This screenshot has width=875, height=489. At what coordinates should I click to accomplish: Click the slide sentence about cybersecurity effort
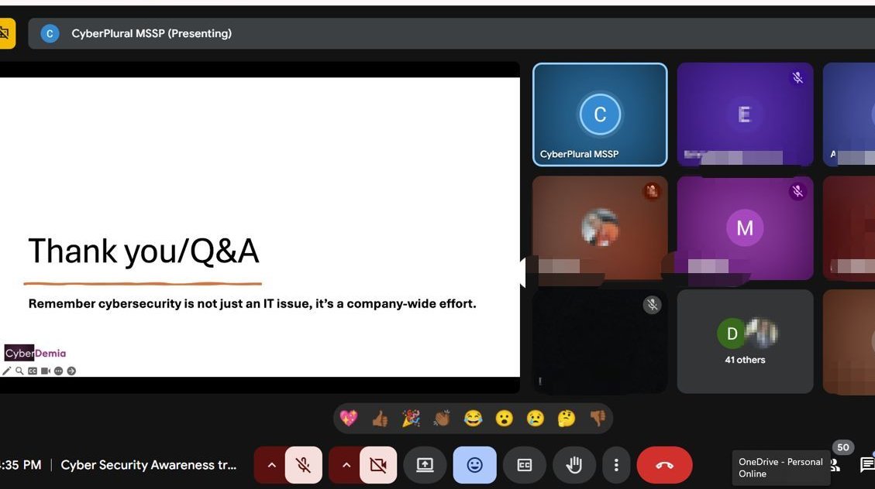252,303
